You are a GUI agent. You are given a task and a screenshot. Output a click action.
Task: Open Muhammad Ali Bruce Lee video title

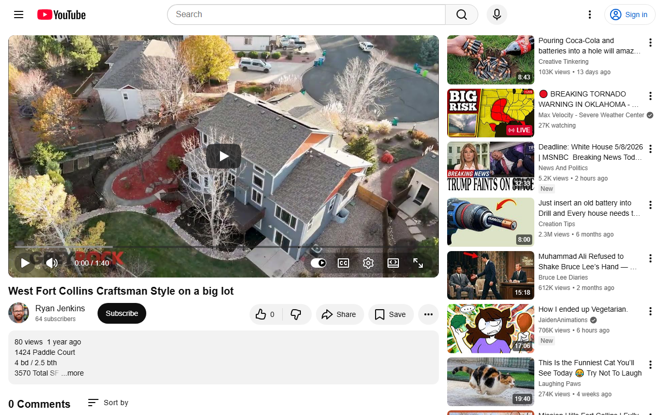[x=588, y=261]
